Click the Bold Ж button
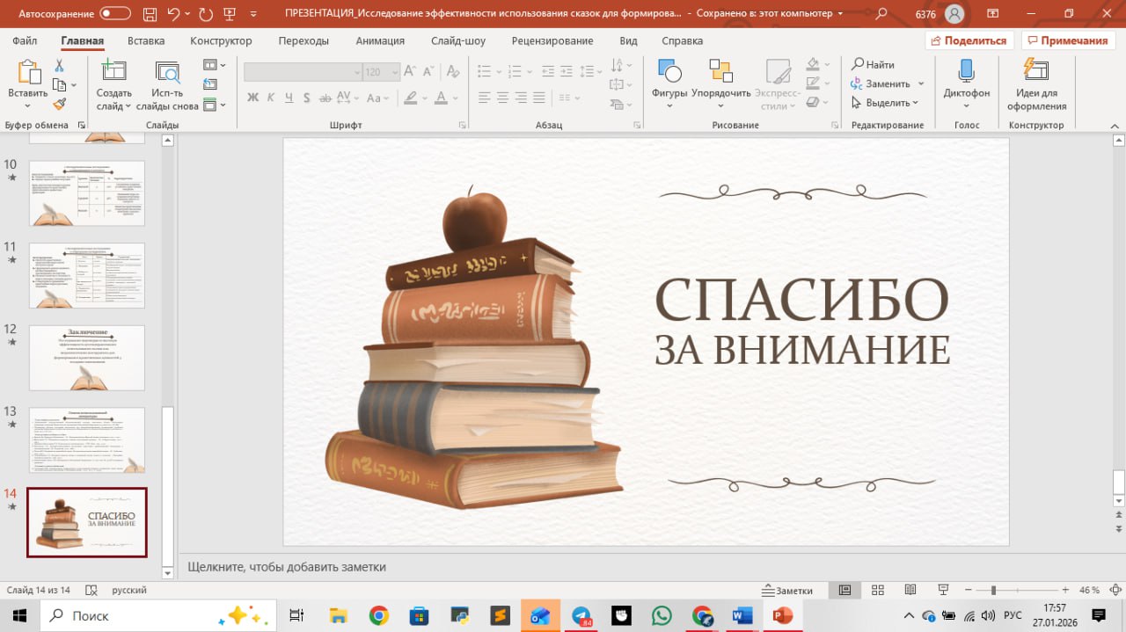 (253, 98)
